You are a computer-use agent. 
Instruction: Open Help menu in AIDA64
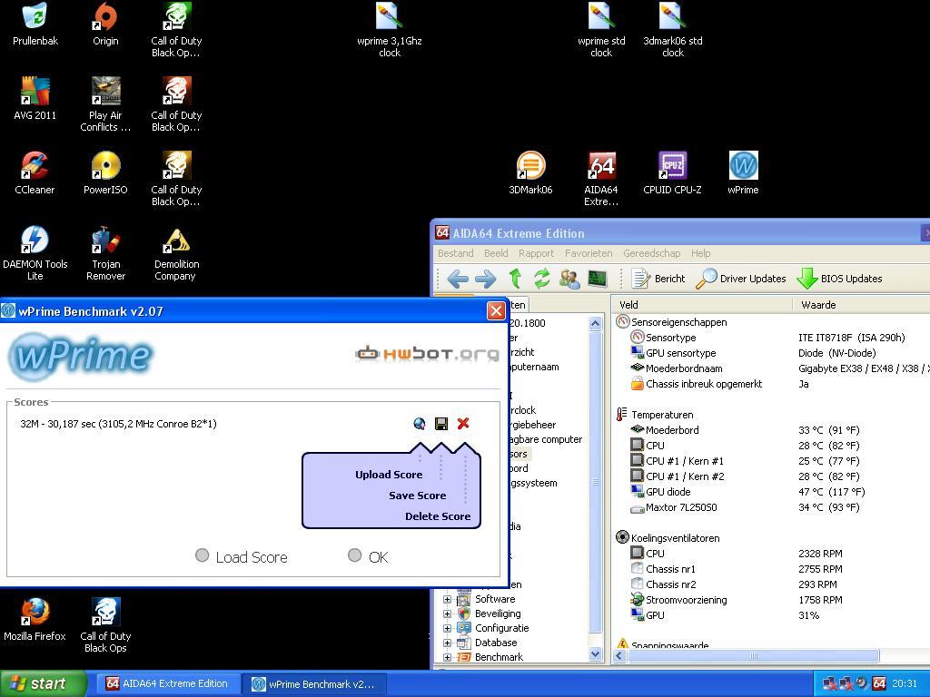pyautogui.click(x=700, y=253)
